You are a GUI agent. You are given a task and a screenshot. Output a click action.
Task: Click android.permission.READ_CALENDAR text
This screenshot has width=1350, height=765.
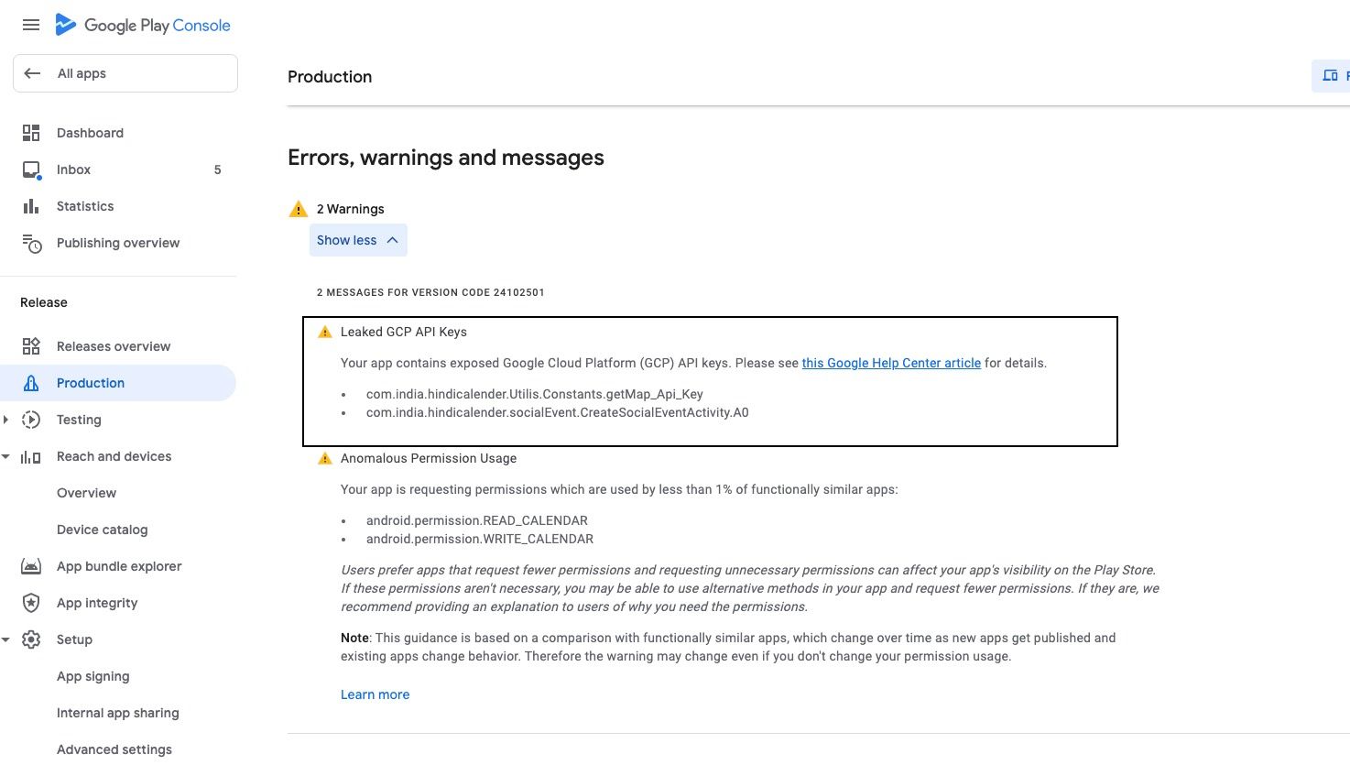(x=476, y=520)
